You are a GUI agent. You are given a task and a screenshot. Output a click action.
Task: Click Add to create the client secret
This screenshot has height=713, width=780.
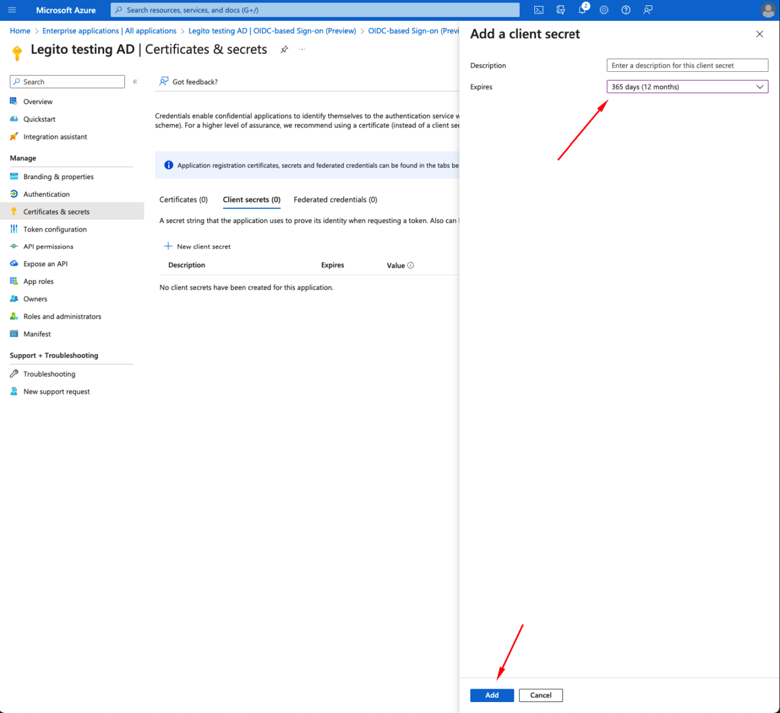click(x=492, y=695)
